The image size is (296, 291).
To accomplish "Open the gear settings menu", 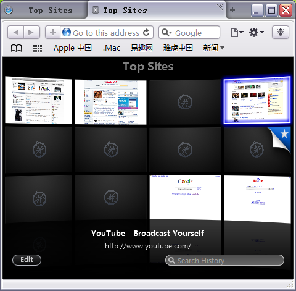I will click(x=256, y=32).
